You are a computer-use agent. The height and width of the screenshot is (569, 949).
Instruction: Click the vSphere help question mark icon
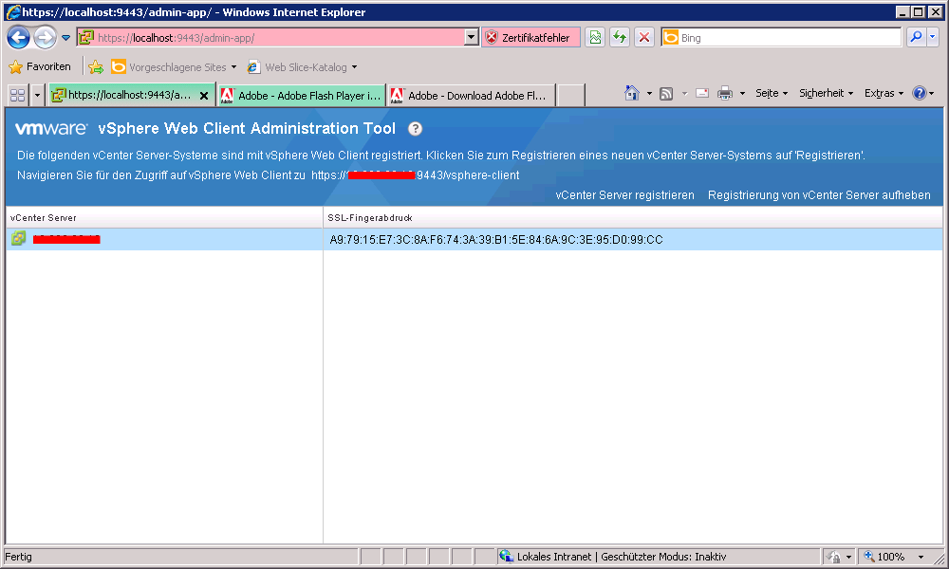[x=416, y=129]
